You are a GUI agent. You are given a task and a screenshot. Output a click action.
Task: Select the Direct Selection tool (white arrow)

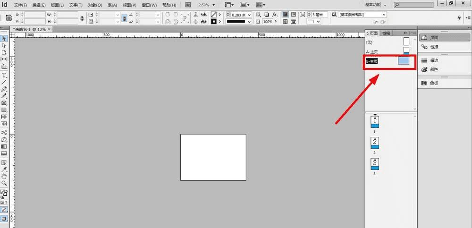point(4,45)
